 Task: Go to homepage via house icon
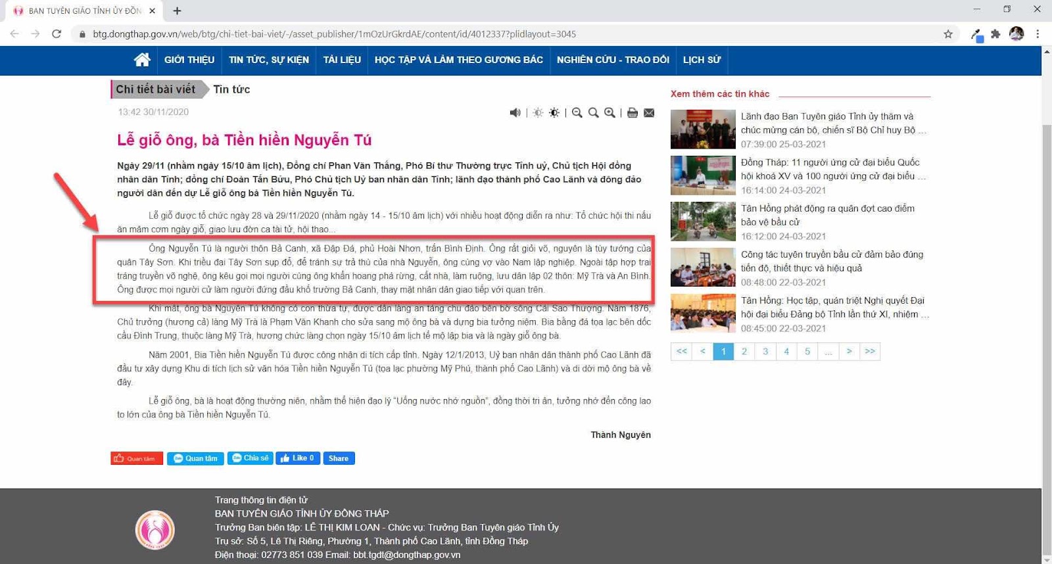point(142,60)
